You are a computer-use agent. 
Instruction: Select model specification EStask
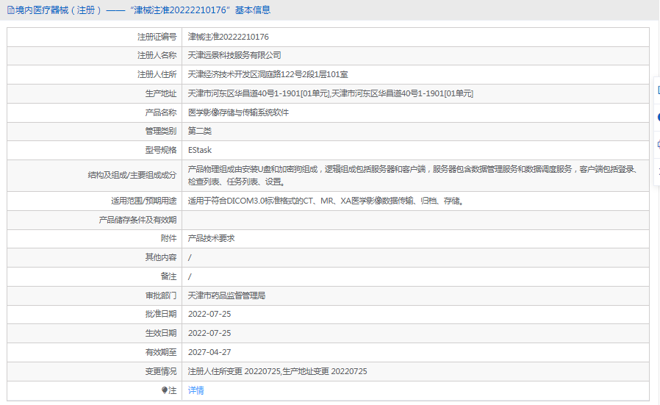click(199, 150)
